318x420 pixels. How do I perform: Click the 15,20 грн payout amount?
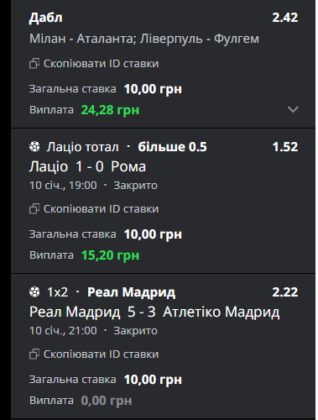(x=110, y=255)
